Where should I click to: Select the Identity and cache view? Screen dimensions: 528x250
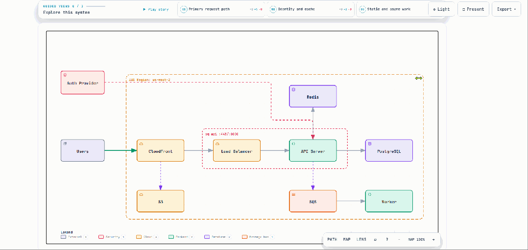(311, 9)
